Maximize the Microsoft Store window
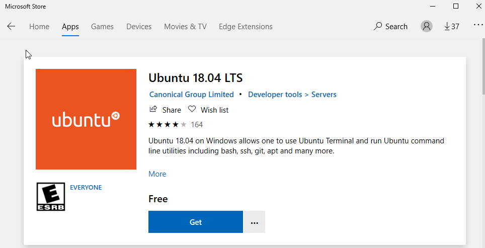Image resolution: width=485 pixels, height=248 pixels. [x=456, y=6]
